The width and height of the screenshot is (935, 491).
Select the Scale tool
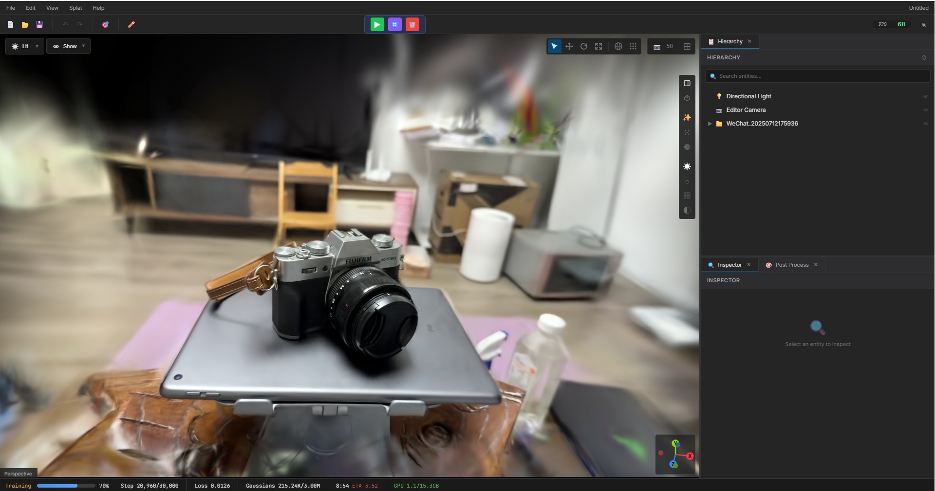click(598, 46)
